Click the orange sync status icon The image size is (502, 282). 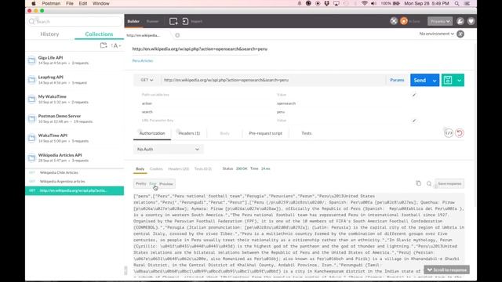[404, 21]
